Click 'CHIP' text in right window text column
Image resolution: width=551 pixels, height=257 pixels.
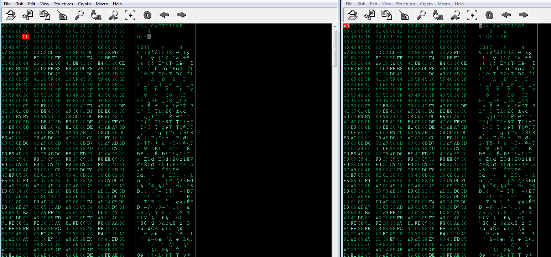486,47
